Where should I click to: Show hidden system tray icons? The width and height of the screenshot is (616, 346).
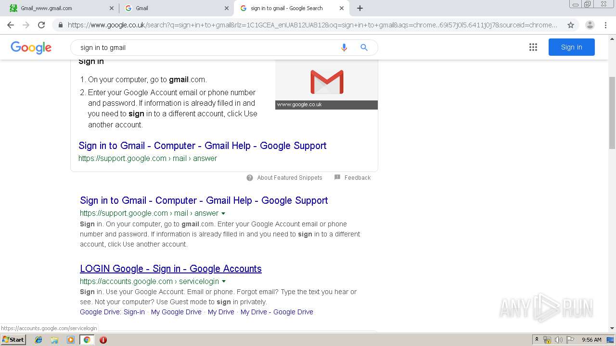[x=537, y=340]
